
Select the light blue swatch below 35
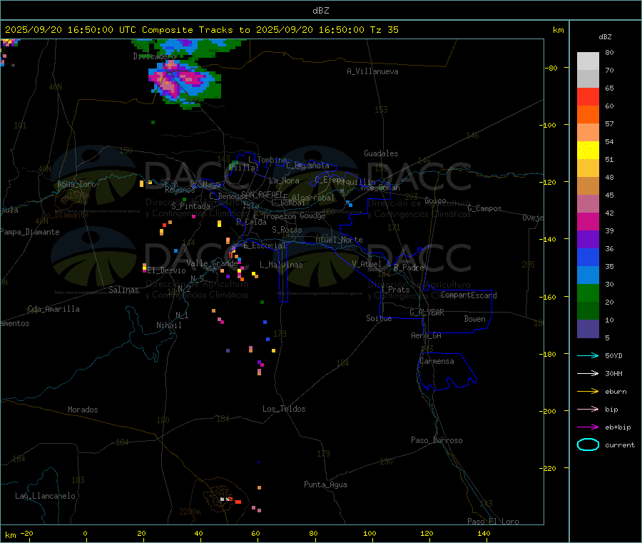point(588,275)
